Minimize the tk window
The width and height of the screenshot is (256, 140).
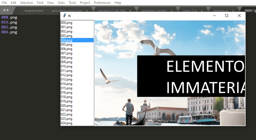pos(214,16)
